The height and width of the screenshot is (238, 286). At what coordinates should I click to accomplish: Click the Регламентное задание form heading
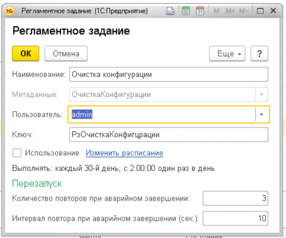(x=71, y=31)
